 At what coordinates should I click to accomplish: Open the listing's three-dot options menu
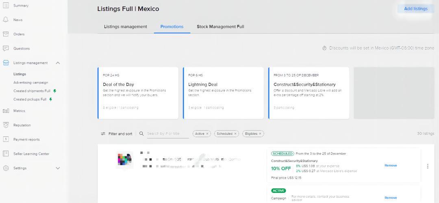427,166
